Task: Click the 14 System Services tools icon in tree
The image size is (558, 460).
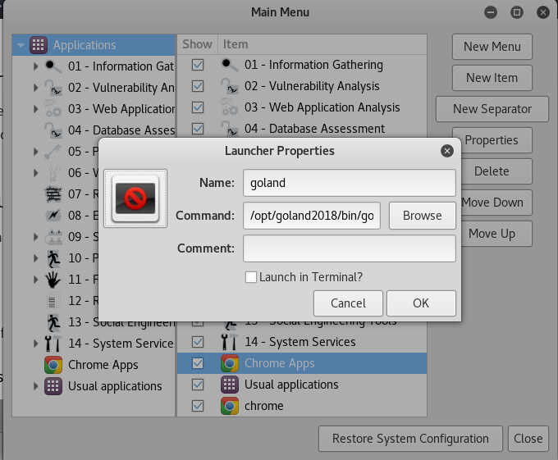Action: (53, 344)
